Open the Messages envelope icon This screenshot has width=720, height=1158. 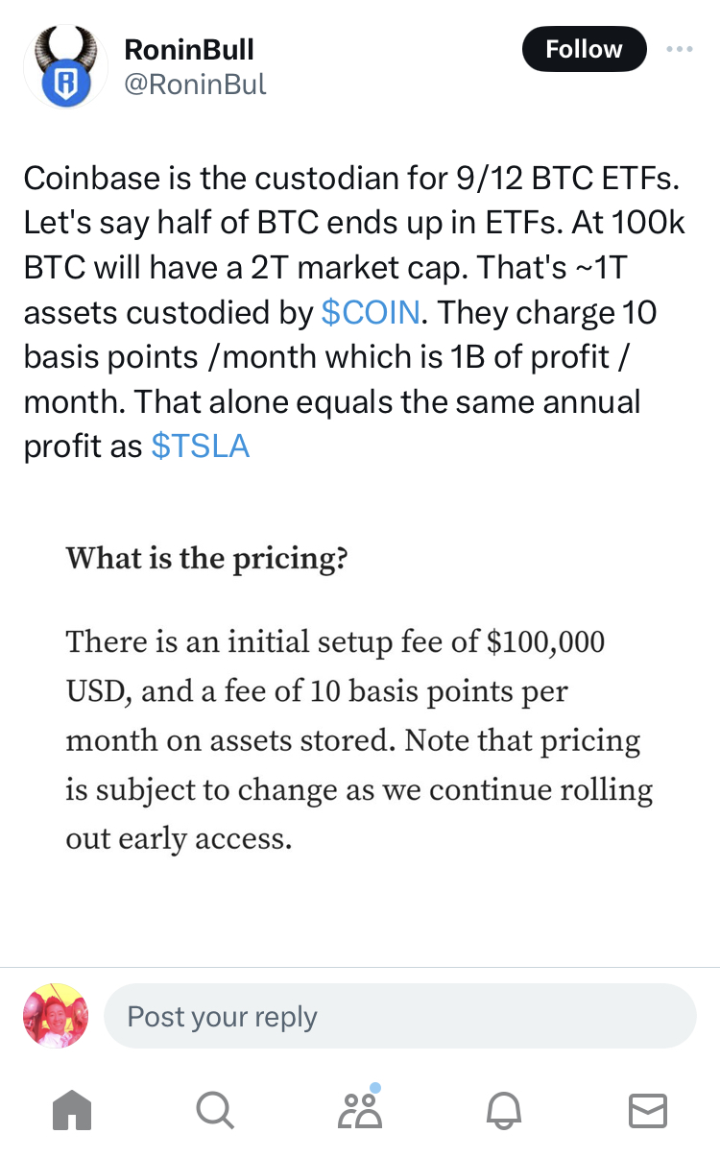click(x=647, y=1111)
